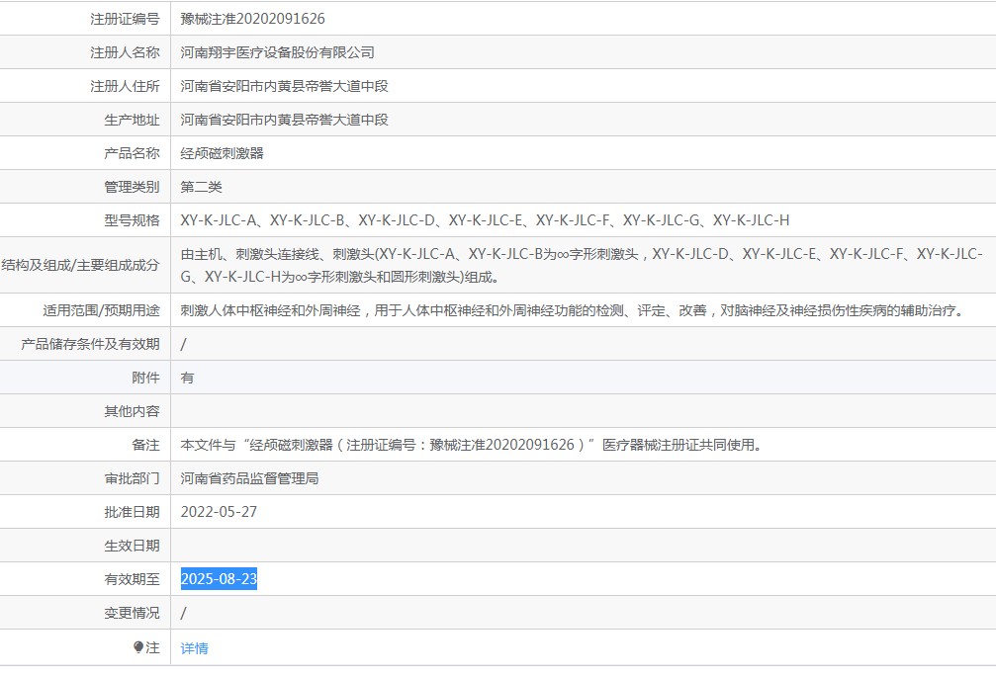Select the product name 经颅磁刺激器 in 产品名称 row
996x678 pixels.
pyautogui.click(x=223, y=153)
